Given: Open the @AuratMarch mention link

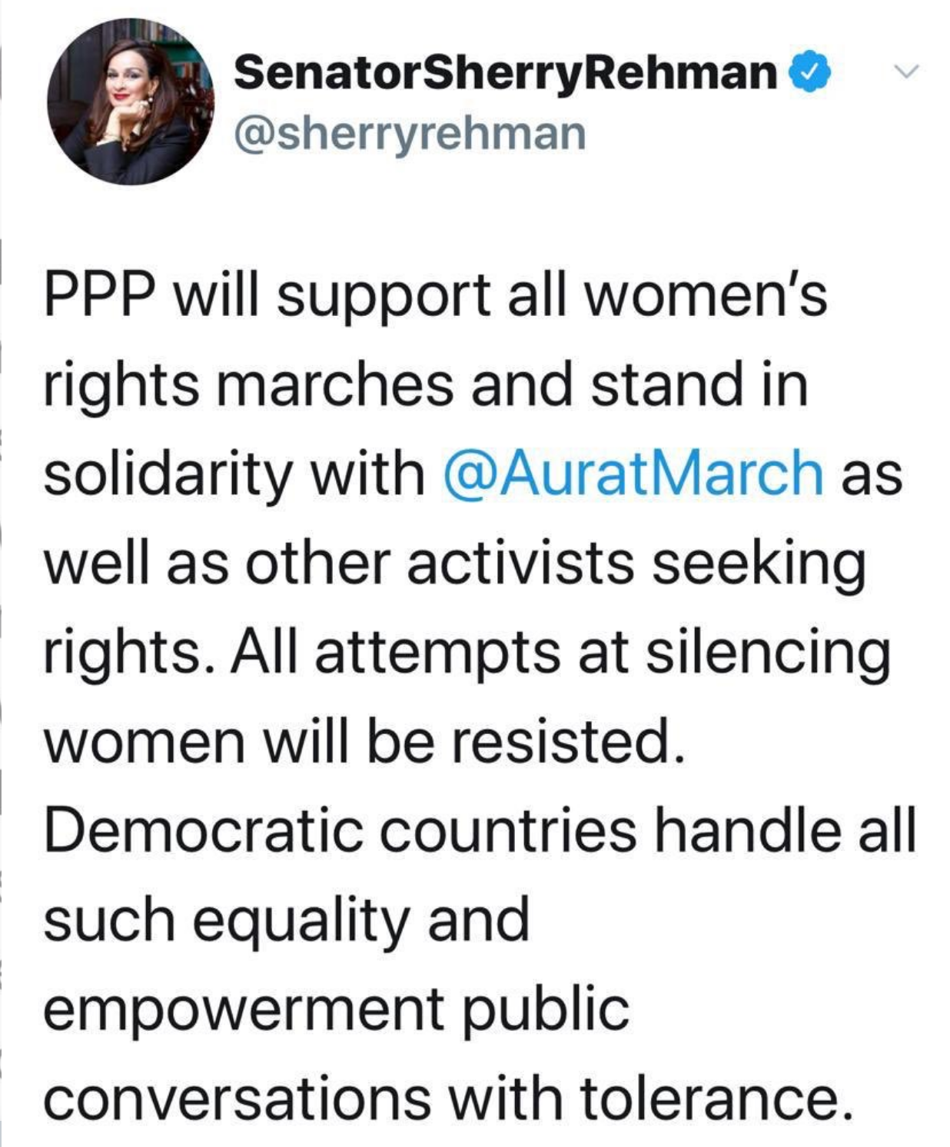Looking at the screenshot, I should (x=634, y=473).
